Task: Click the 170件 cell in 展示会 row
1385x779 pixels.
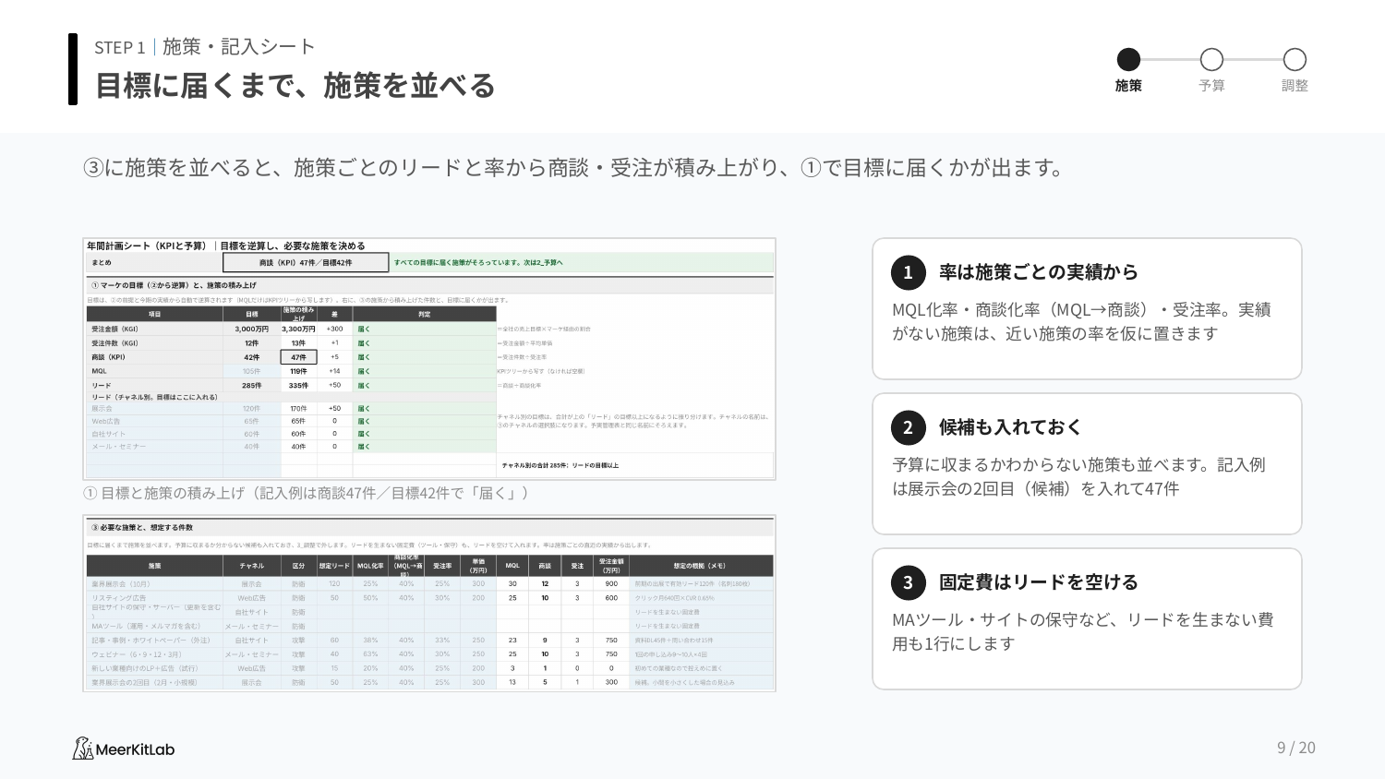Action: 298,408
